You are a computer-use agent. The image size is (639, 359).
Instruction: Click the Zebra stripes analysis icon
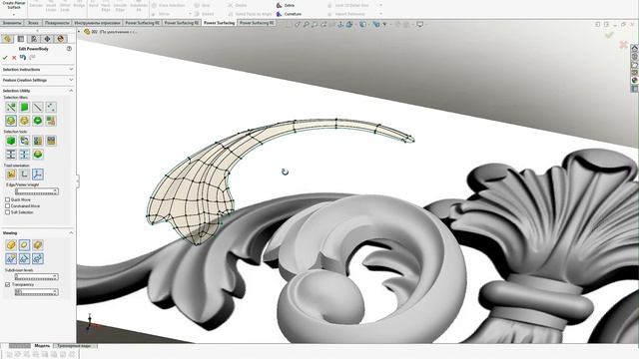[x=280, y=5]
